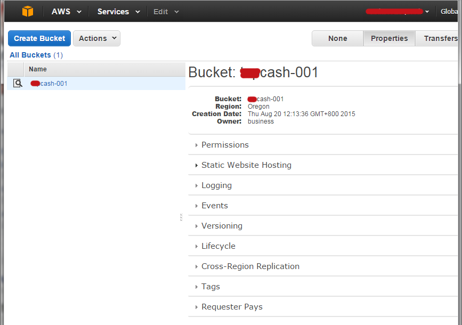Select the Properties view tab
This screenshot has height=325, width=462.
pyautogui.click(x=389, y=38)
